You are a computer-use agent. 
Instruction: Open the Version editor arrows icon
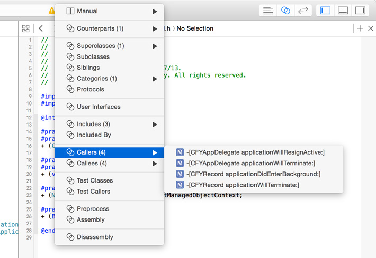point(302,11)
